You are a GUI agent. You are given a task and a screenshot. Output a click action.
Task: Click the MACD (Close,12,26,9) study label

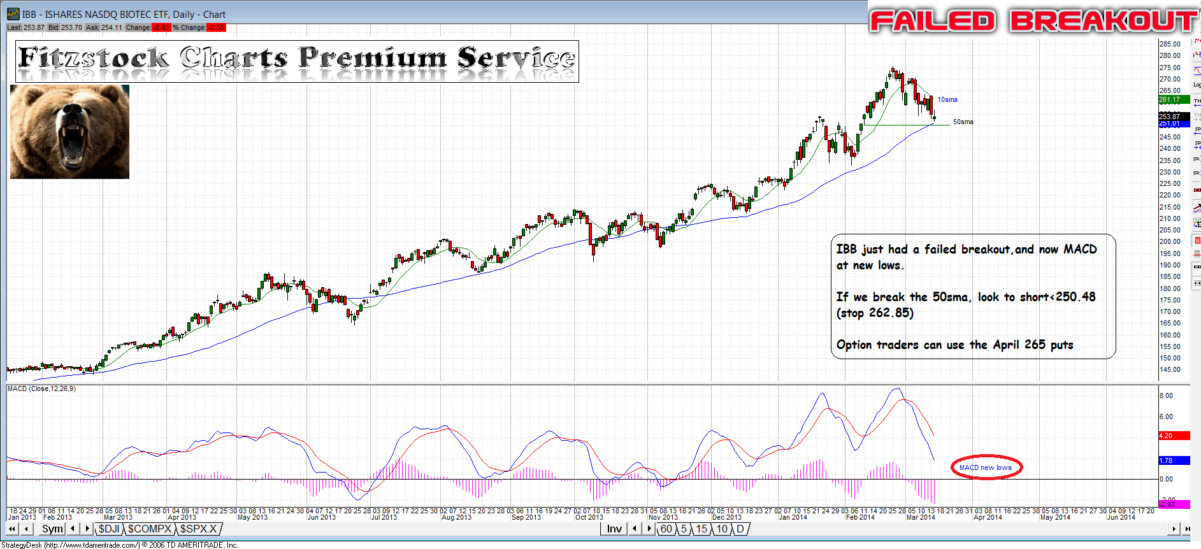click(x=41, y=389)
